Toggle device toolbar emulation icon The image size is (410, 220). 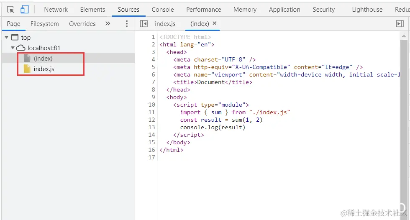[25, 9]
